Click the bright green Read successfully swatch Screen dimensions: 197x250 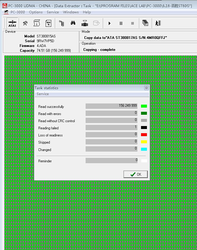coord(144,106)
